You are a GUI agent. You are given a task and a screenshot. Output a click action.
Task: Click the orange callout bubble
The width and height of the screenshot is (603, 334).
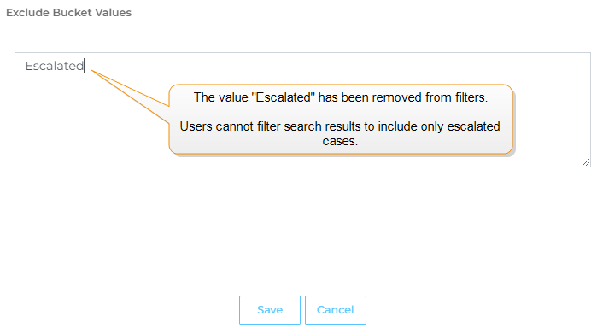(341, 120)
